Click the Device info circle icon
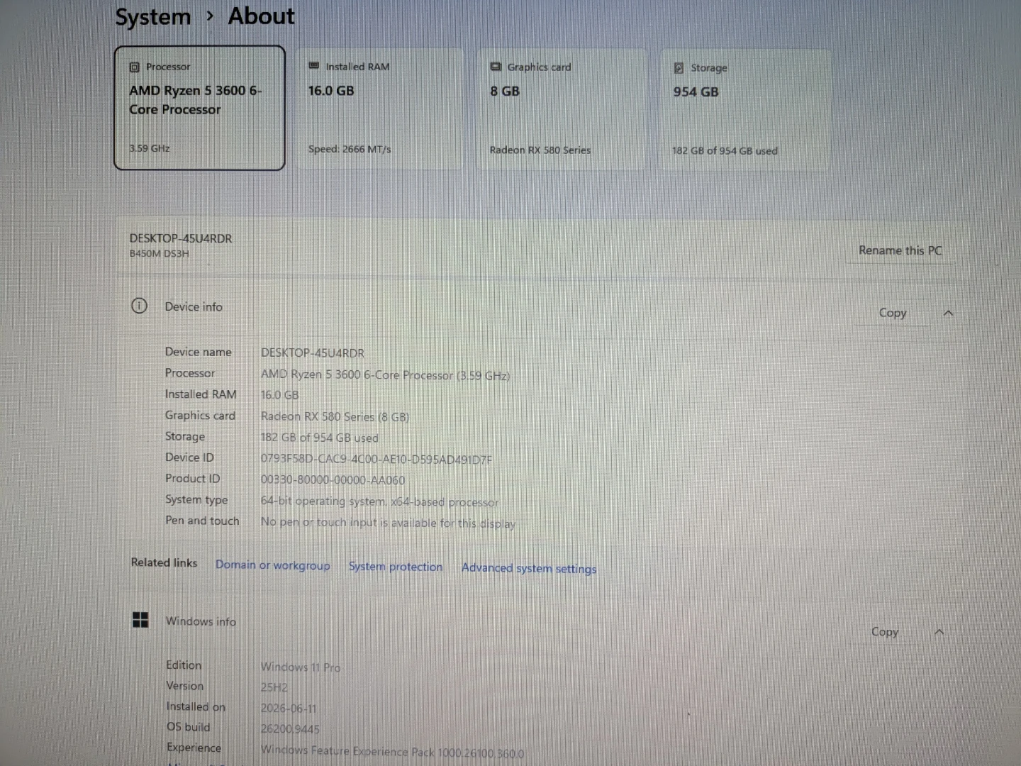The width and height of the screenshot is (1021, 766). pos(140,306)
